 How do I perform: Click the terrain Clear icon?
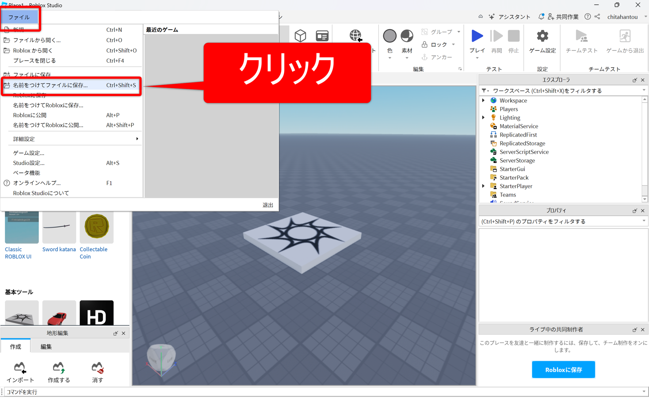click(97, 368)
